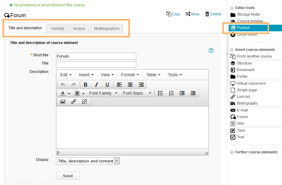Click the Bold formatting icon
282x185 pixels.
tap(86, 85)
